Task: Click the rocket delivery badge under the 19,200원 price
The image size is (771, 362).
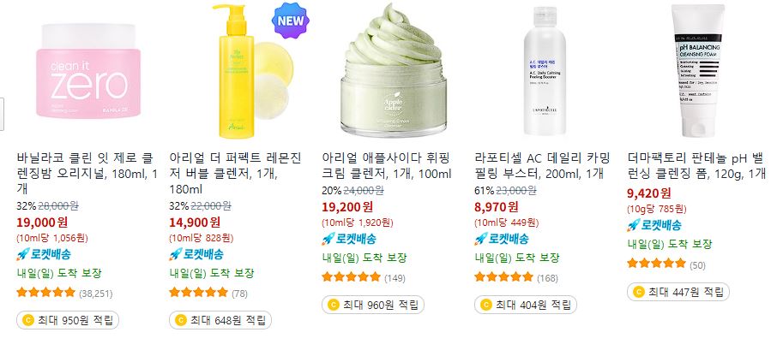Action: [349, 239]
